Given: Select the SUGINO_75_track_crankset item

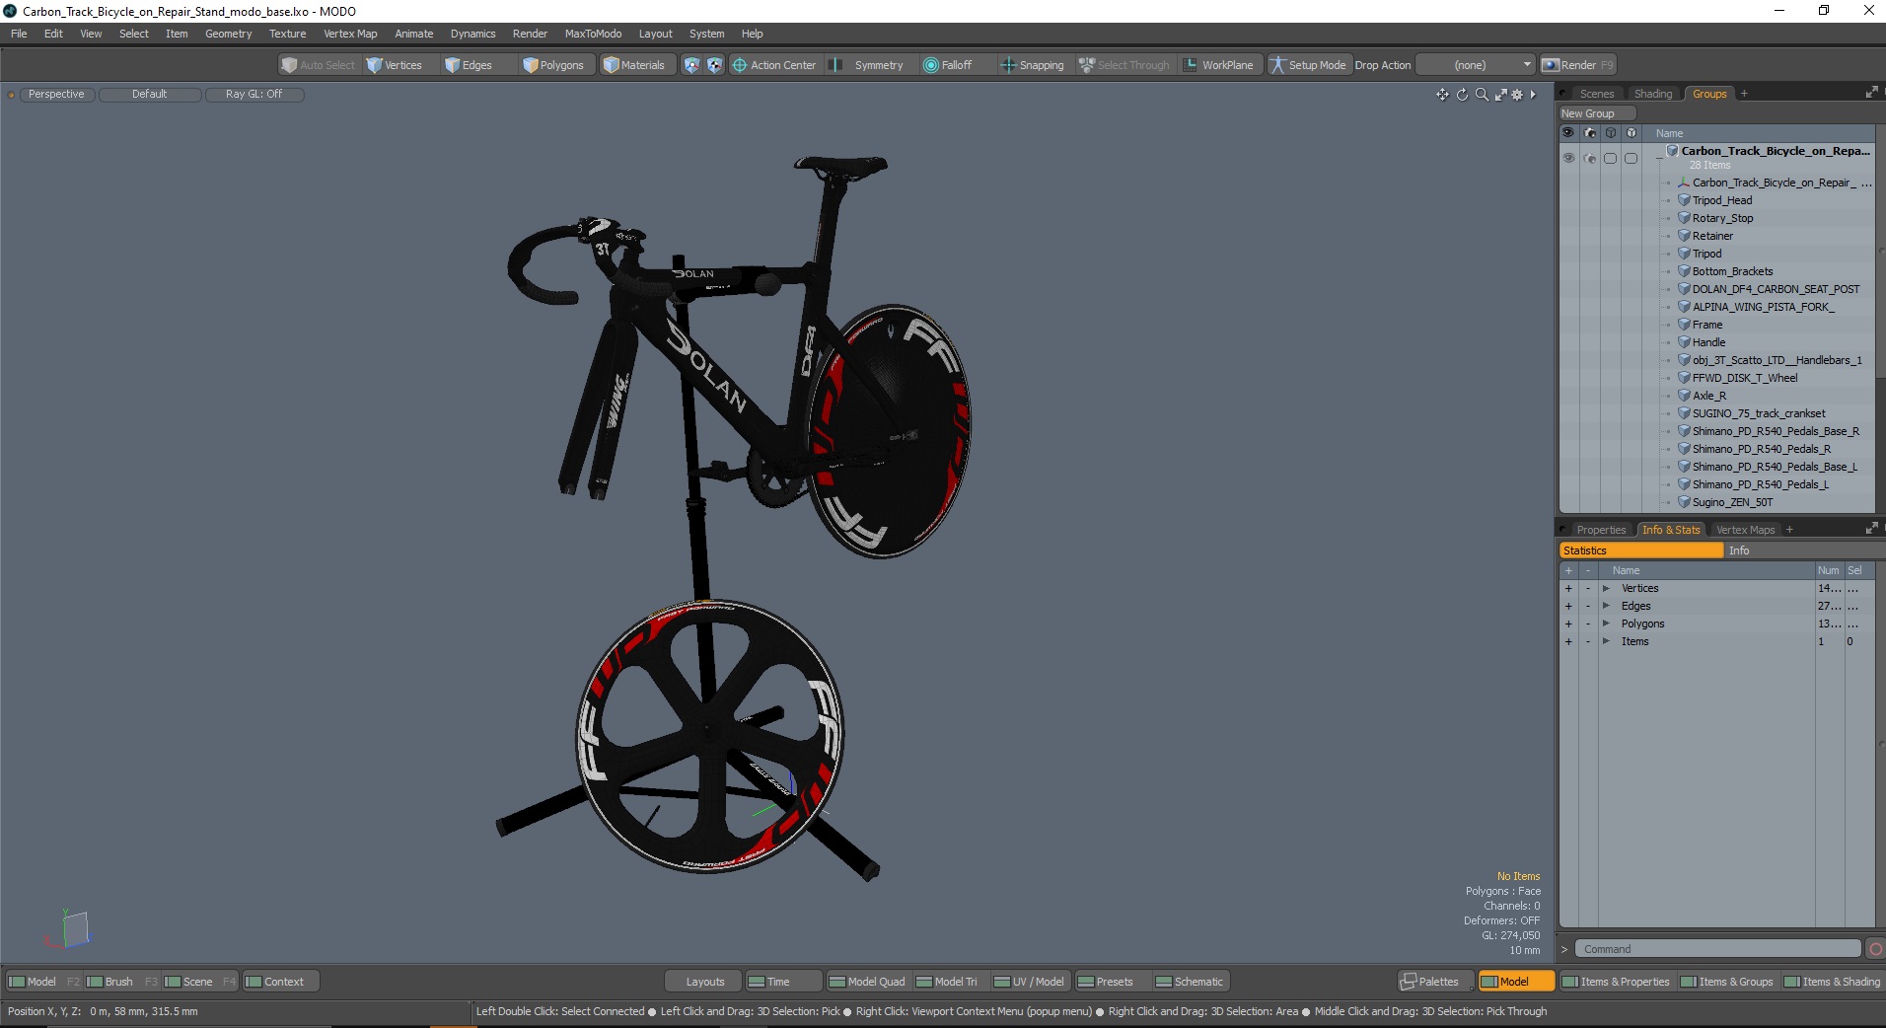Looking at the screenshot, I should (x=1759, y=413).
